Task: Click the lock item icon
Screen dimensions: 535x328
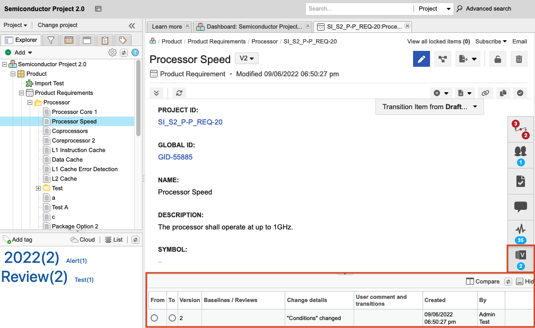Action: (497, 59)
